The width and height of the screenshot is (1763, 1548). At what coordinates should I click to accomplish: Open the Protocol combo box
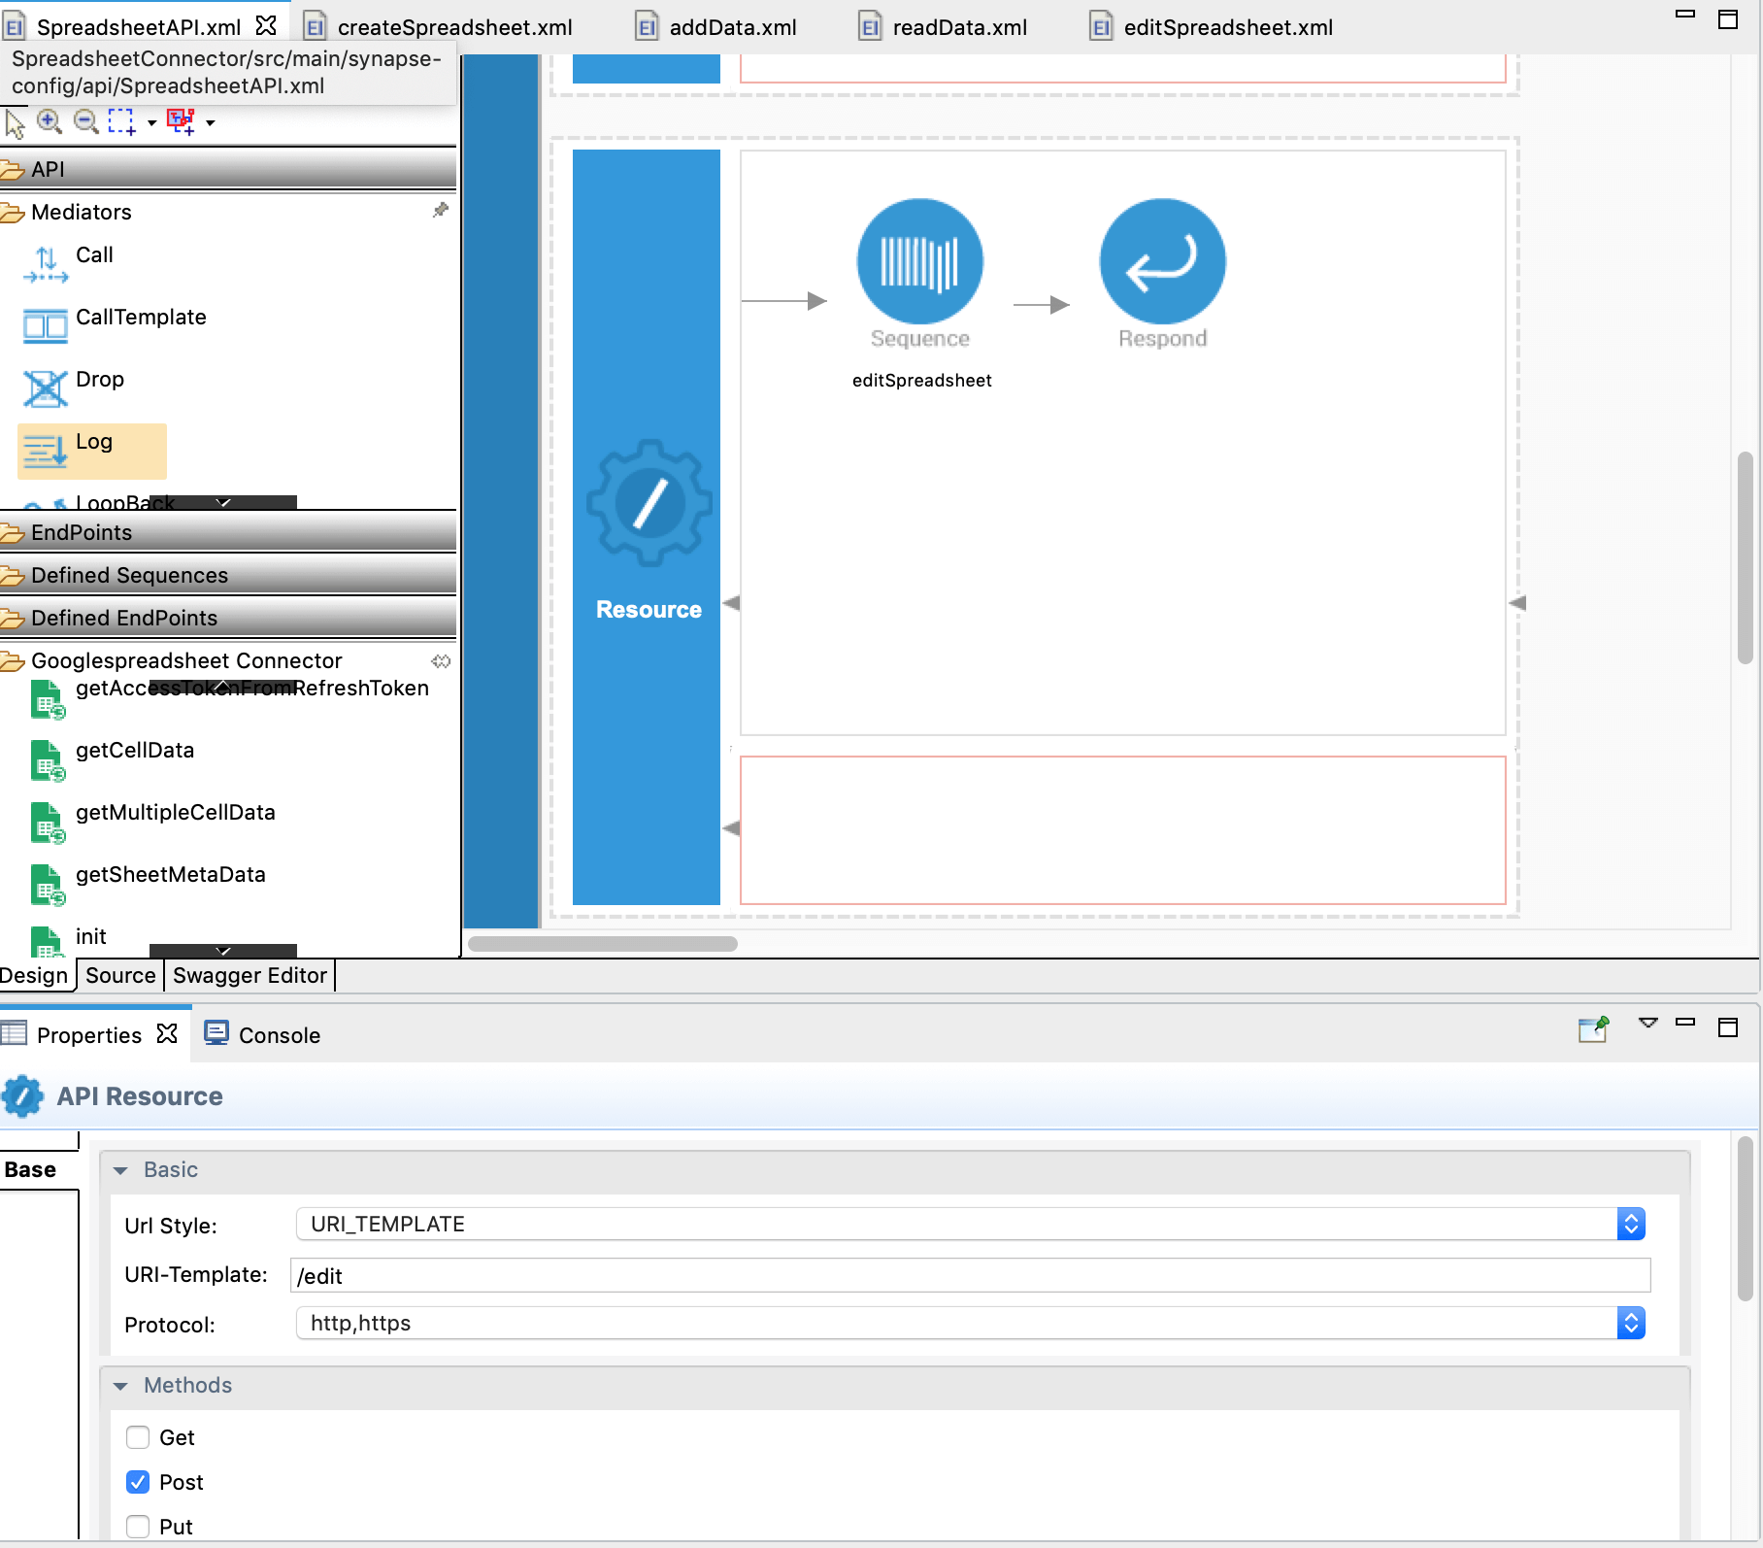[970, 1323]
